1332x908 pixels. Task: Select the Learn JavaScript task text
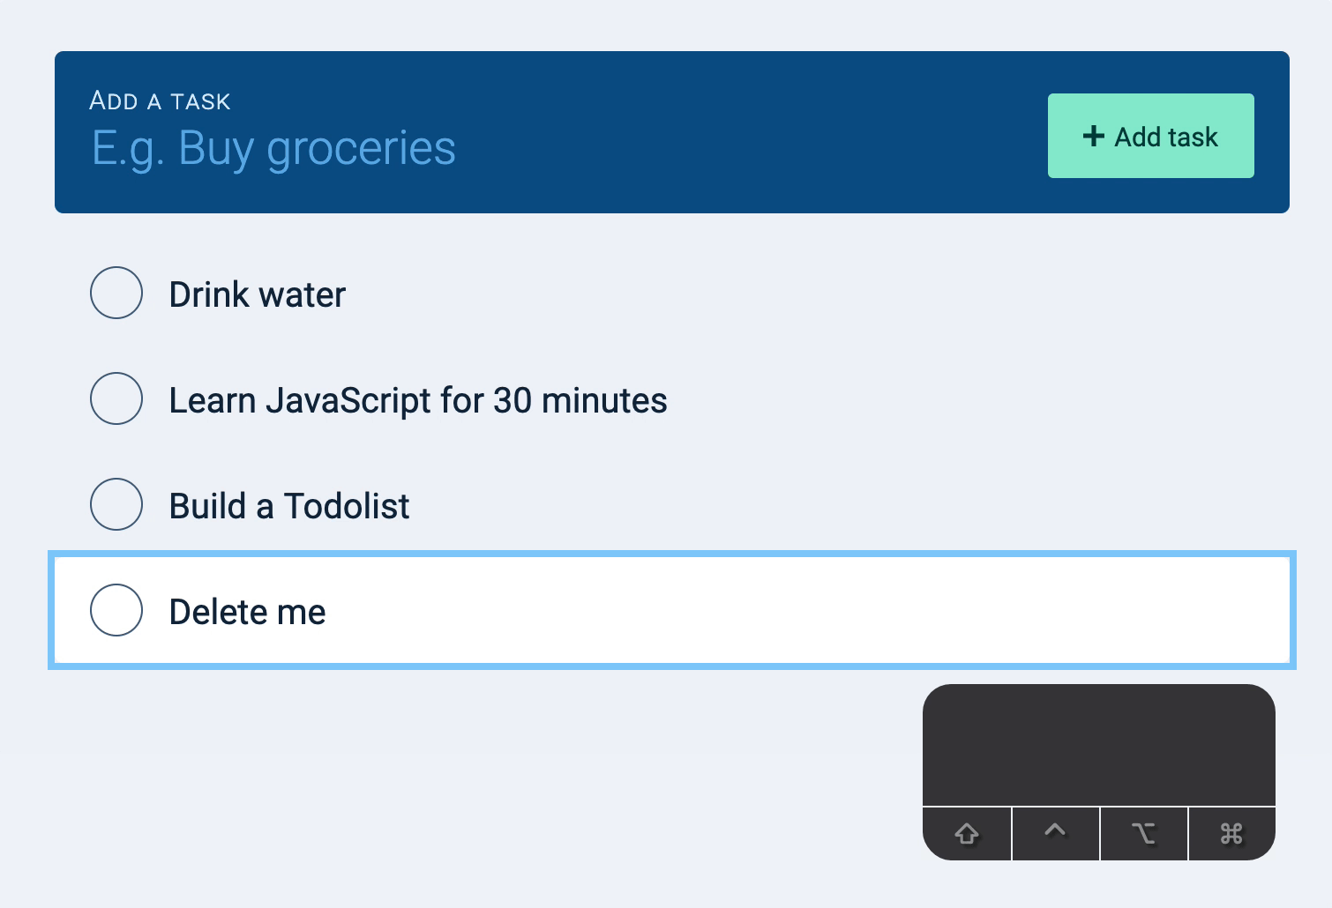pyautogui.click(x=417, y=400)
